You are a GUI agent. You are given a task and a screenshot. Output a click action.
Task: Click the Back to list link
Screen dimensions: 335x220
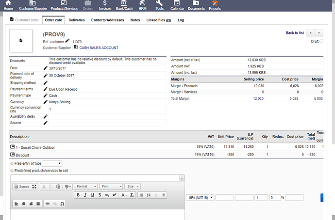[295, 33]
